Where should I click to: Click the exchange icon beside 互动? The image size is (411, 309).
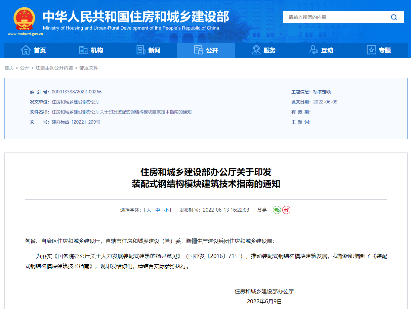click(314, 50)
